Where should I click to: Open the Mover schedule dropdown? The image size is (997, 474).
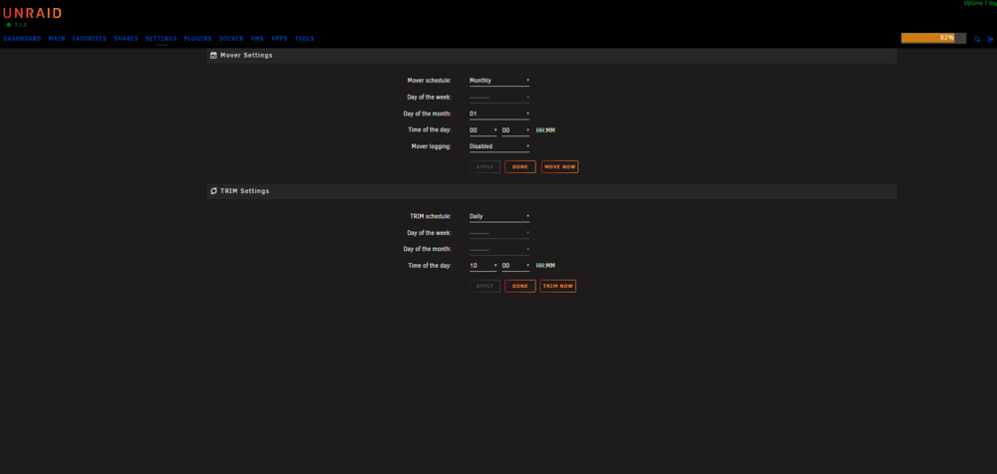[499, 81]
